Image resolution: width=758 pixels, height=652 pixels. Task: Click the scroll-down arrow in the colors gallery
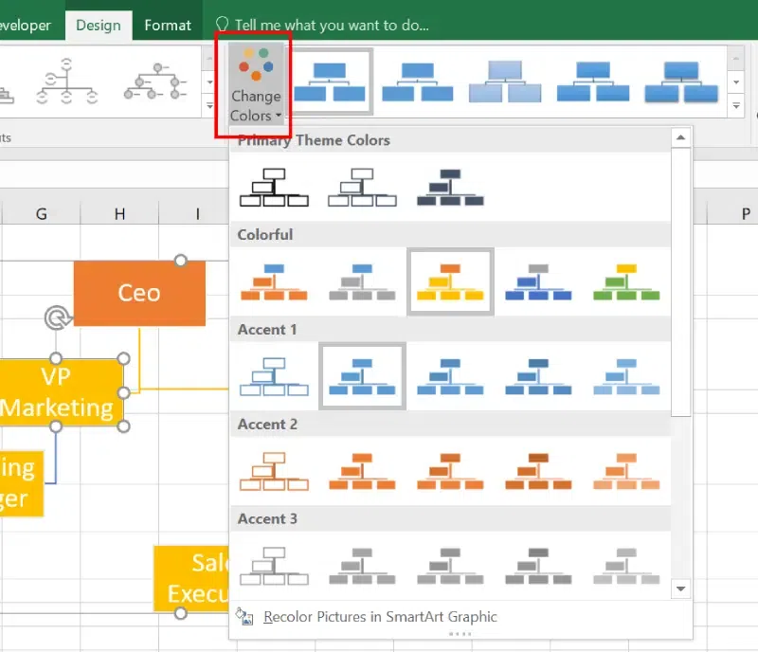coord(680,589)
